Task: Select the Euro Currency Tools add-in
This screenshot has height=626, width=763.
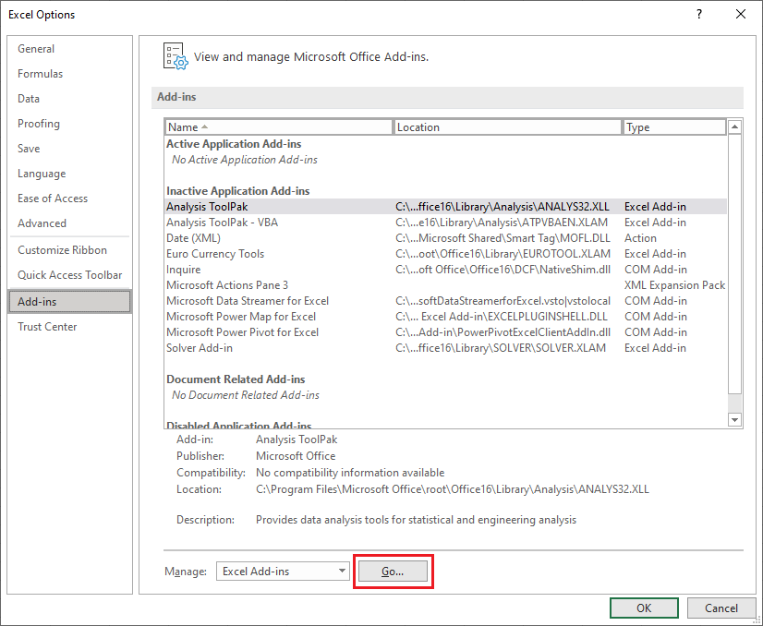Action: coord(215,254)
